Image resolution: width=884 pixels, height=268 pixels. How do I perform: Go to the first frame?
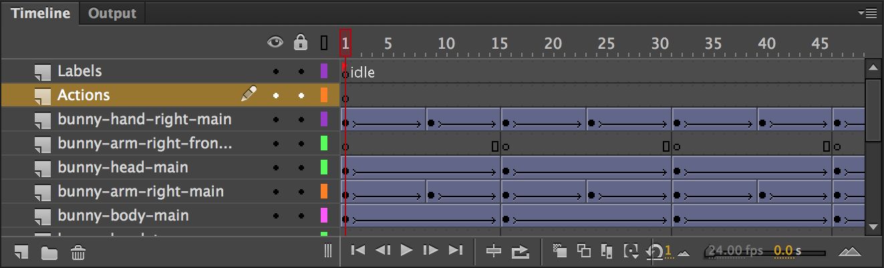[x=358, y=250]
